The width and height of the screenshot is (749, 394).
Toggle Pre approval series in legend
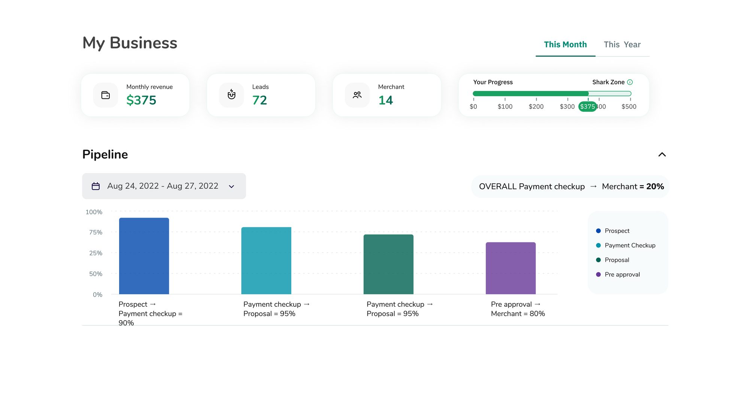[x=618, y=275]
